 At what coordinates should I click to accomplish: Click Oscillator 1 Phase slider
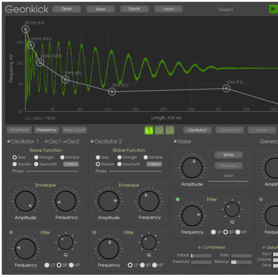click(x=52, y=171)
